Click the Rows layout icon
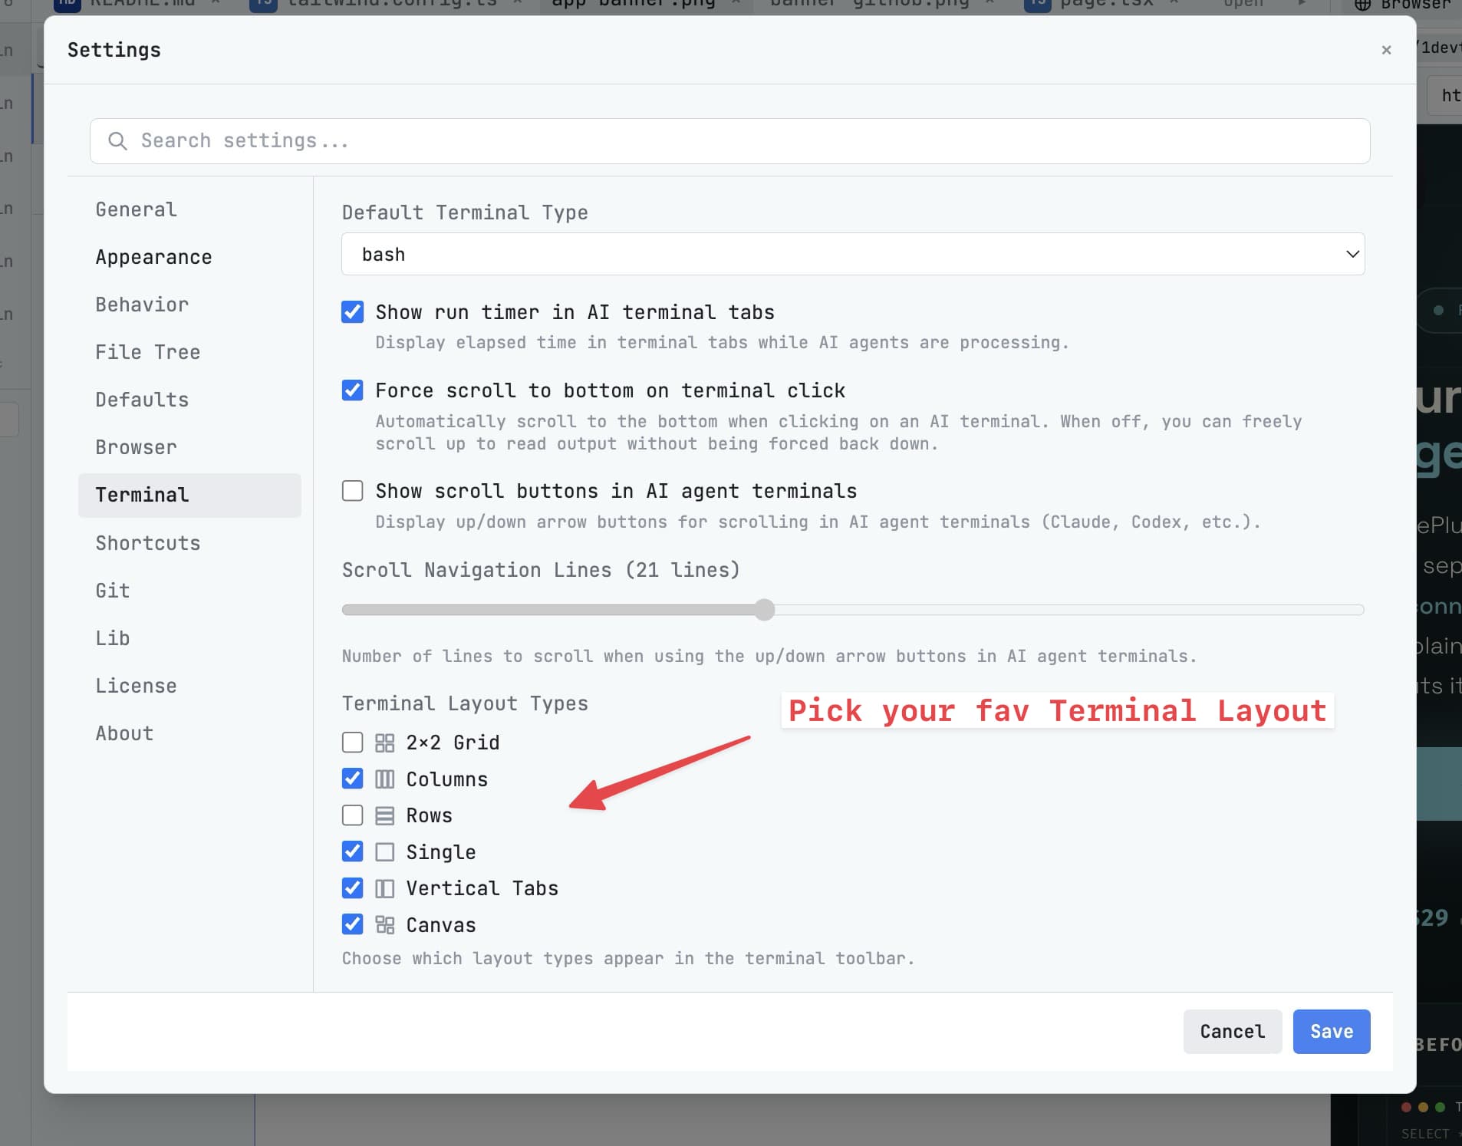This screenshot has width=1462, height=1146. point(384,815)
